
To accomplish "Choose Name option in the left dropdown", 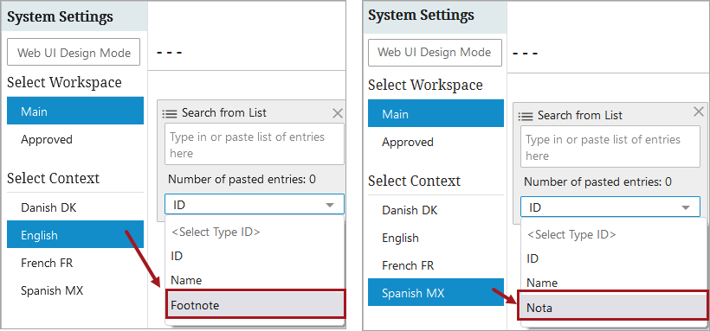I will pyautogui.click(x=255, y=280).
